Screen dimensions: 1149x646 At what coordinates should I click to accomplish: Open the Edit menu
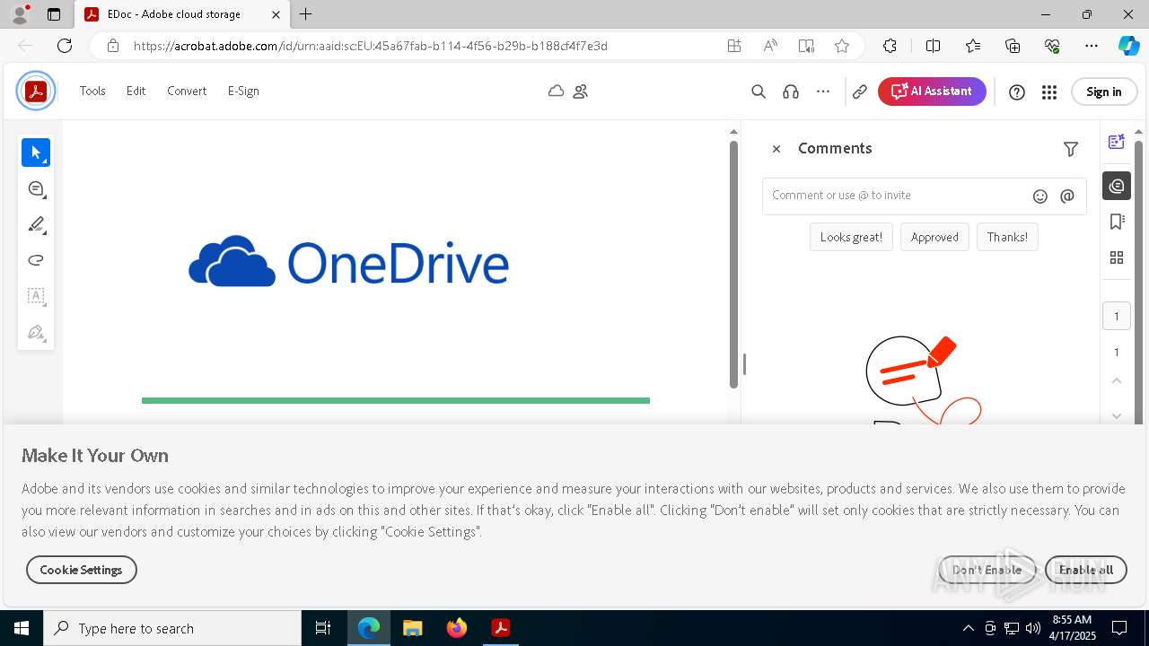pos(136,91)
